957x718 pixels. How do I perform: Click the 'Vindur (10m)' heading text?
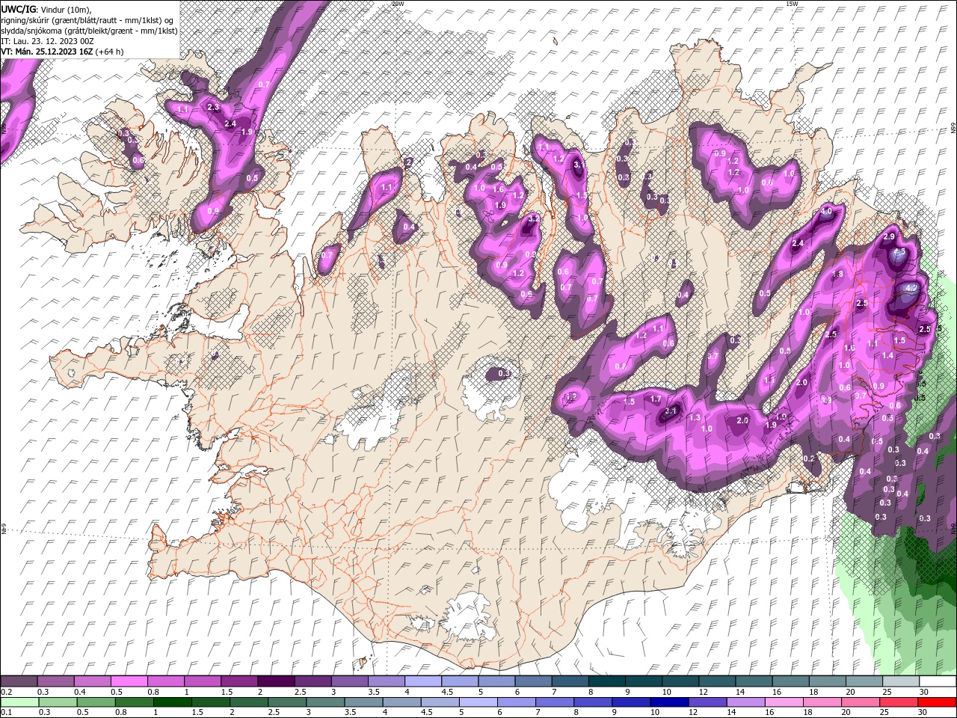pos(65,9)
